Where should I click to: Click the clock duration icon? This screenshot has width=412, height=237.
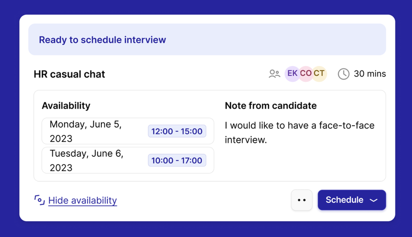tap(344, 74)
